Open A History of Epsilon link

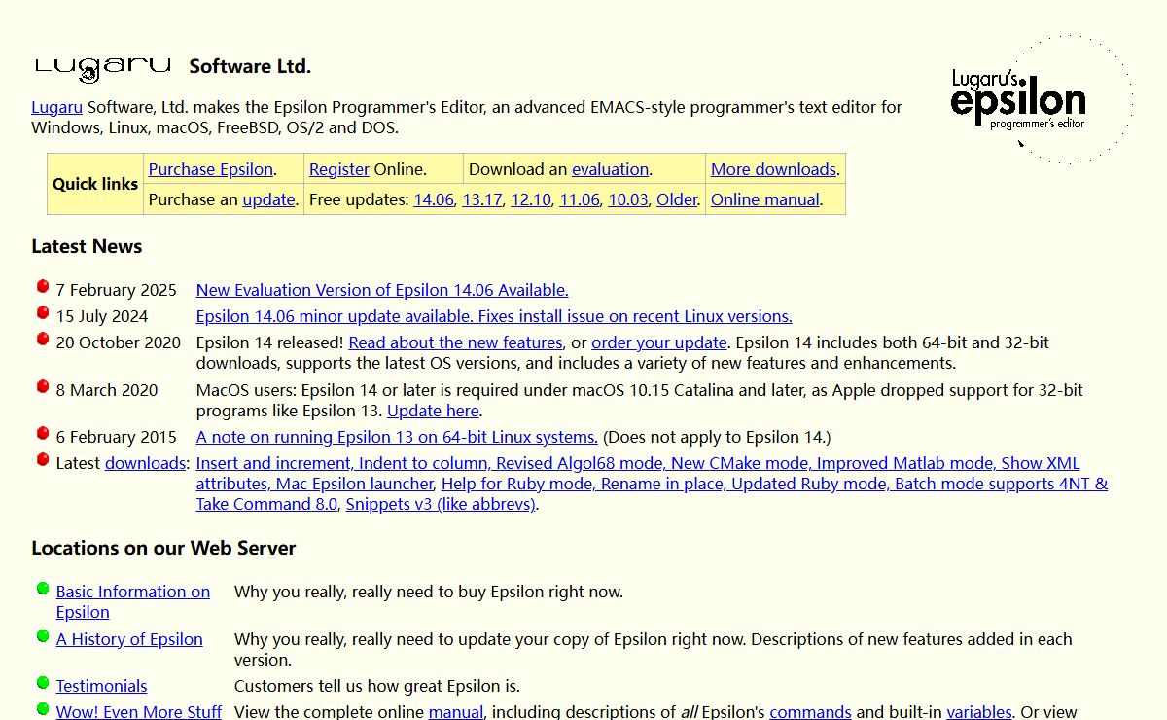[129, 639]
